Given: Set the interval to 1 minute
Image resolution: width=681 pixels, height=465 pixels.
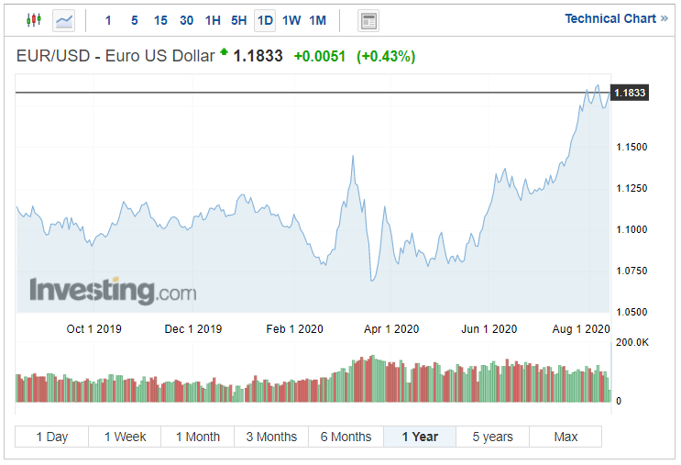Looking at the screenshot, I should tap(109, 20).
